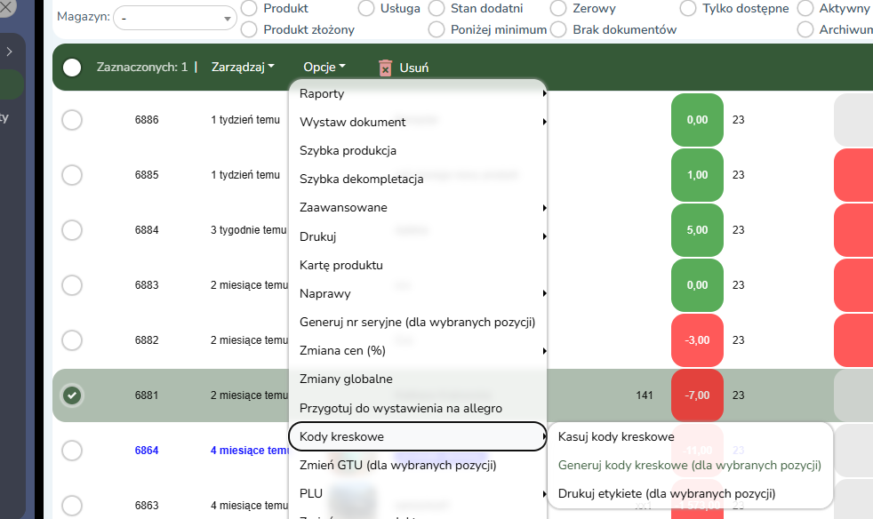Collapse the Opcje dropdown menu
873x519 pixels.
coord(324,67)
